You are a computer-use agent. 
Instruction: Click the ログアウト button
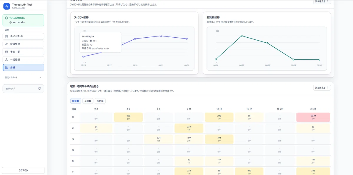click(23, 170)
